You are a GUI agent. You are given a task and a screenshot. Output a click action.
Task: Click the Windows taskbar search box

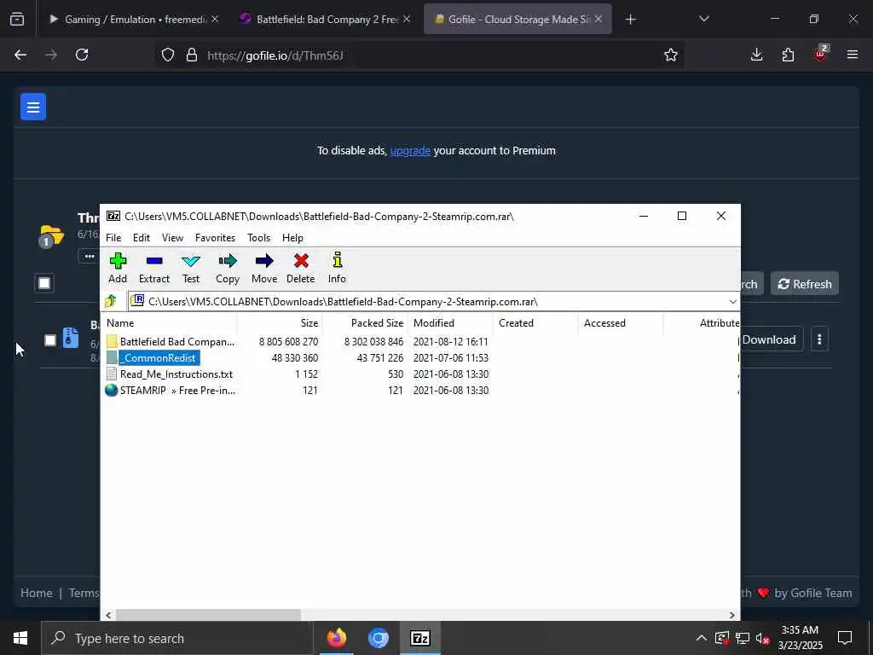tap(177, 638)
